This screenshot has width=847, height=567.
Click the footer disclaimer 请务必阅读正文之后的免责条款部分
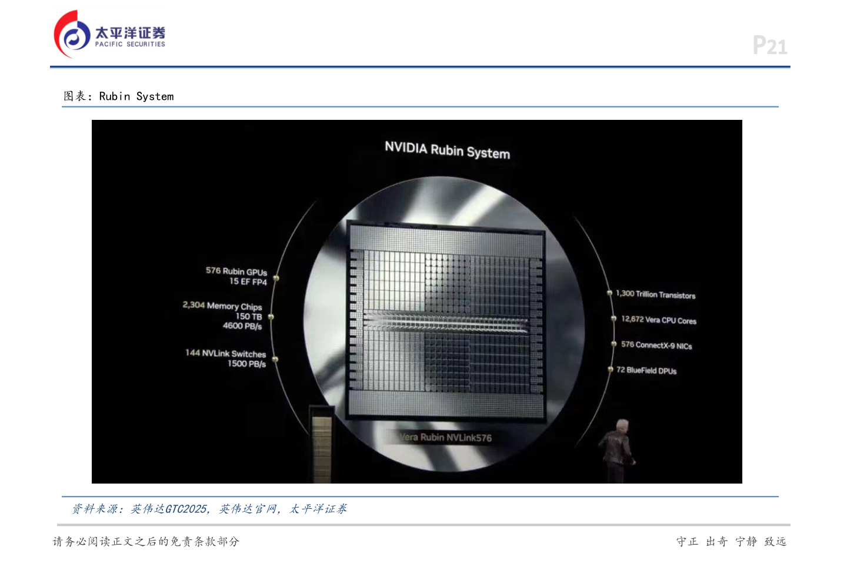click(146, 542)
